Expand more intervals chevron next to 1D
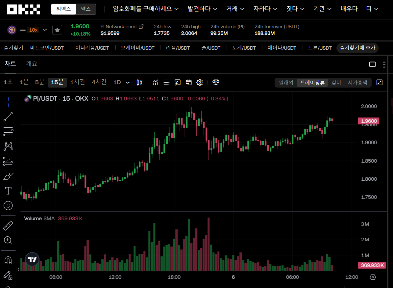Screen dimensions: 393x288 pos(128,83)
